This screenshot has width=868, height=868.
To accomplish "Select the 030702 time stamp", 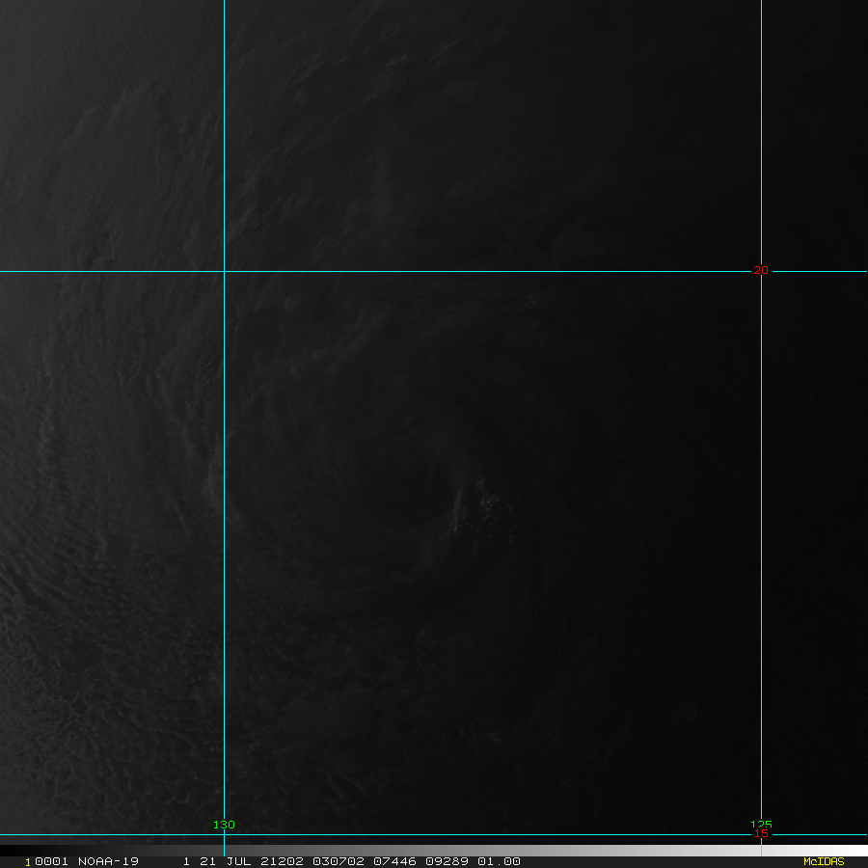I will click(317, 861).
